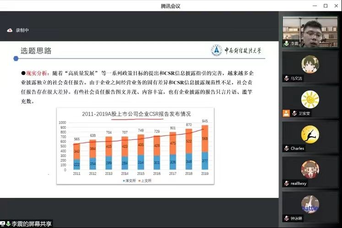Click the CSR report bar chart in slide
This screenshot has height=228, width=342.
136,146
